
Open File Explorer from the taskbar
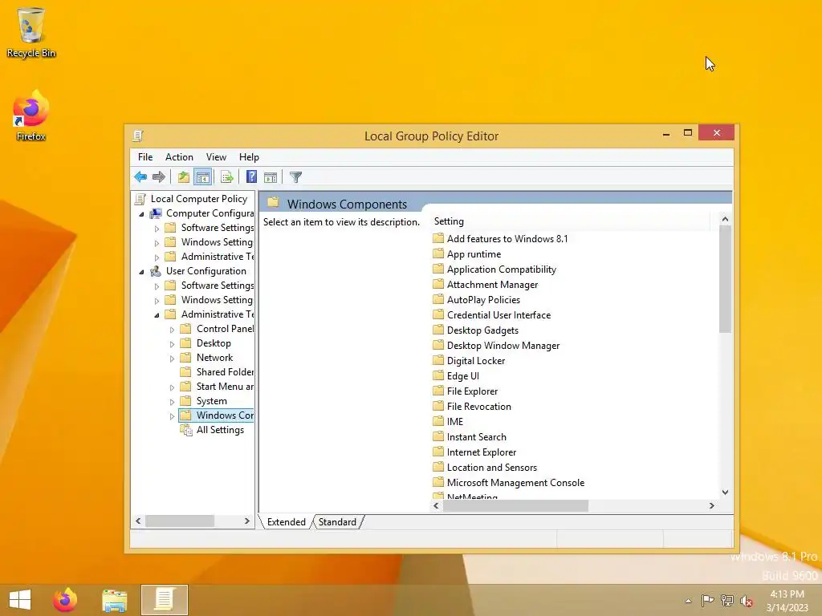[x=114, y=600]
